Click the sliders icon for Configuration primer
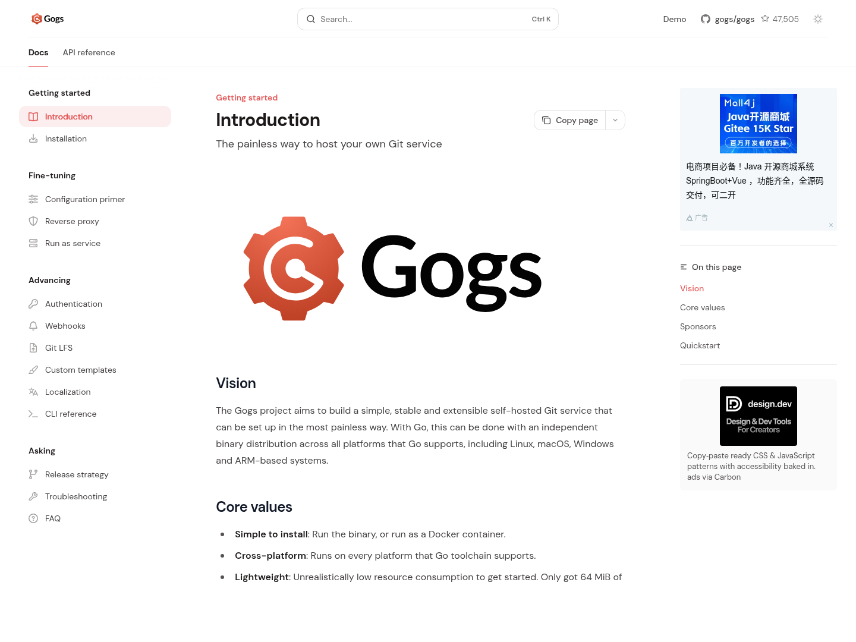This screenshot has width=856, height=642. (33, 199)
